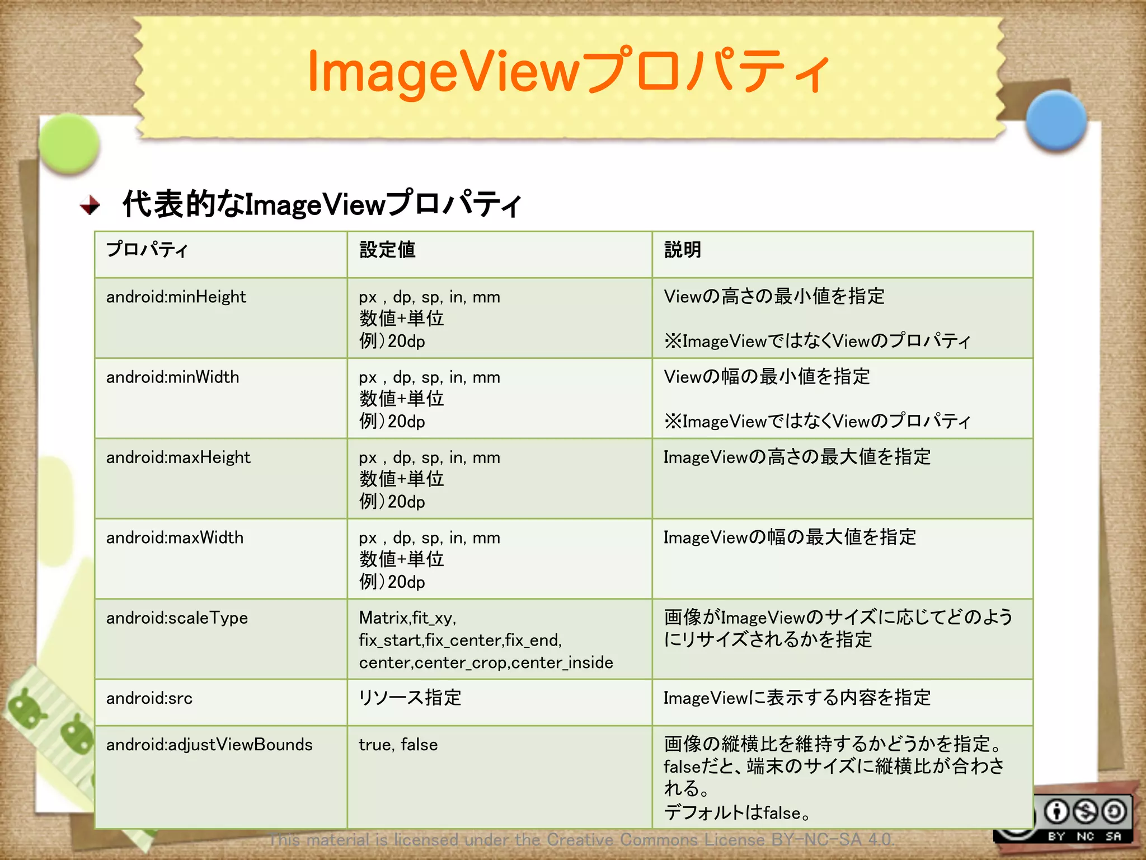
Task: Click the Viewの幅の最小値を指定 description
Action: (x=767, y=376)
